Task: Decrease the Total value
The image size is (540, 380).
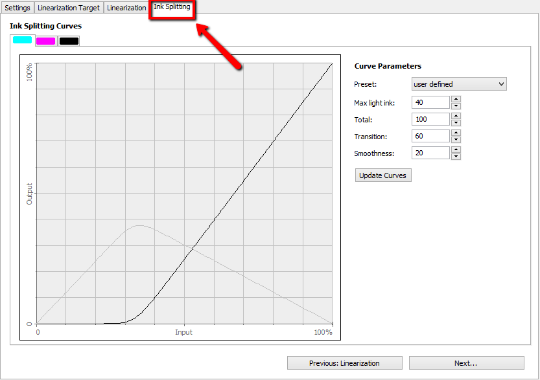Action: coord(456,122)
